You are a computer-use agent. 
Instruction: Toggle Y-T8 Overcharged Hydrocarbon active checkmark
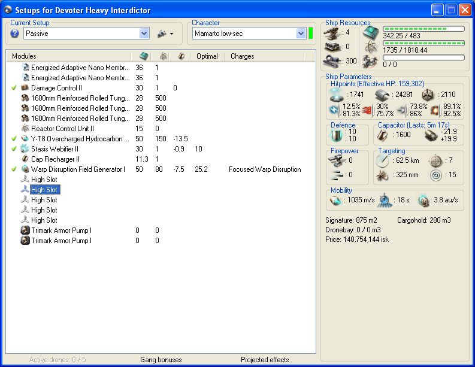[14, 139]
